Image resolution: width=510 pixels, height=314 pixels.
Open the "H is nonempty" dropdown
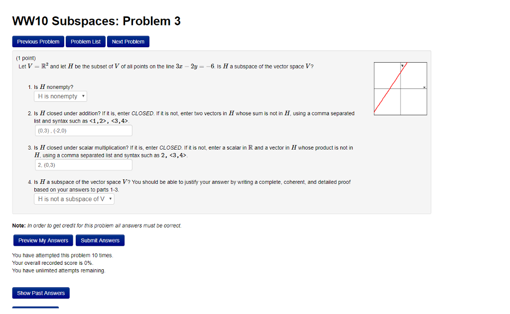coord(59,96)
